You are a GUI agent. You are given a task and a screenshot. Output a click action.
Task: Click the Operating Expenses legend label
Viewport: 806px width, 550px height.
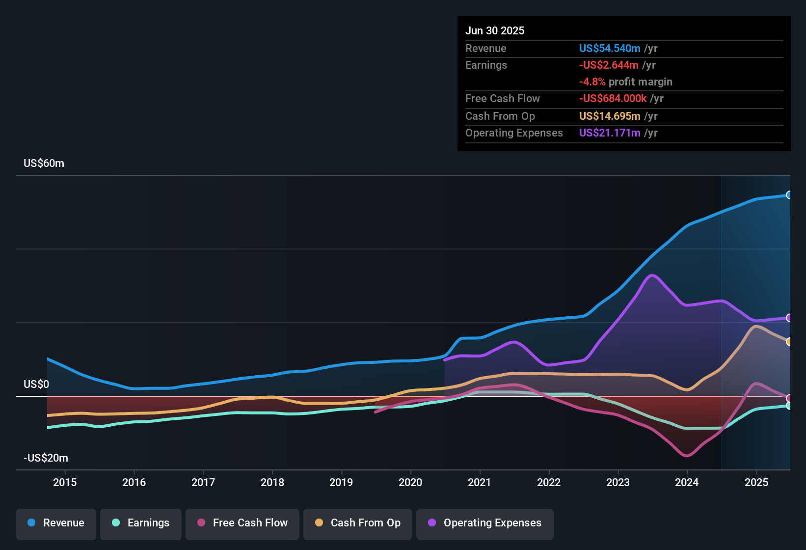(491, 523)
